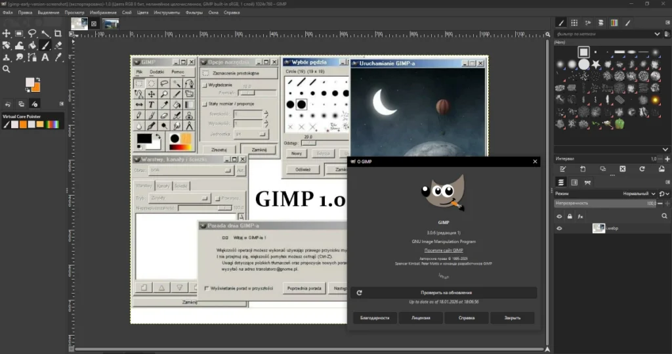Select the Smudge tool
Screen dimensions: 672x354
pos(19,58)
